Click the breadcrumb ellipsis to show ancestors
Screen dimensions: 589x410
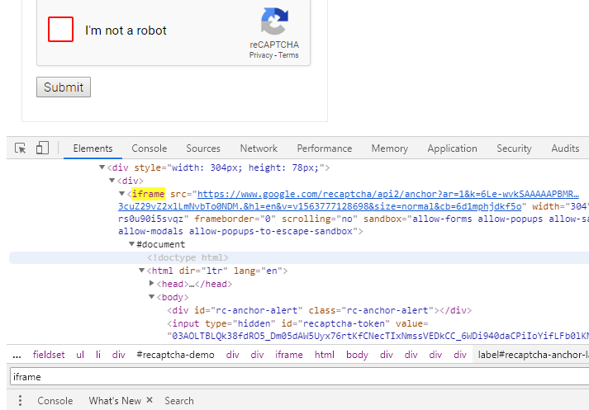tap(17, 355)
